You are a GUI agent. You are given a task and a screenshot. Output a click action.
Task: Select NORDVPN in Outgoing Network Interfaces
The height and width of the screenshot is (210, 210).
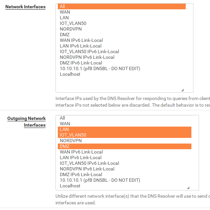tap(71, 141)
